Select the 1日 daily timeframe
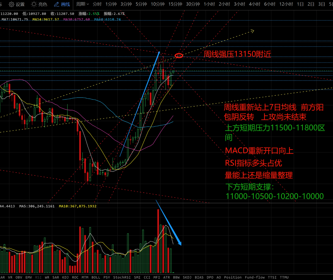333x280 pixels. pos(300,4)
